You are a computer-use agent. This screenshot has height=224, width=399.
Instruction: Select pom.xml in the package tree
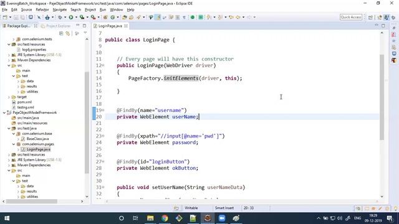24,102
